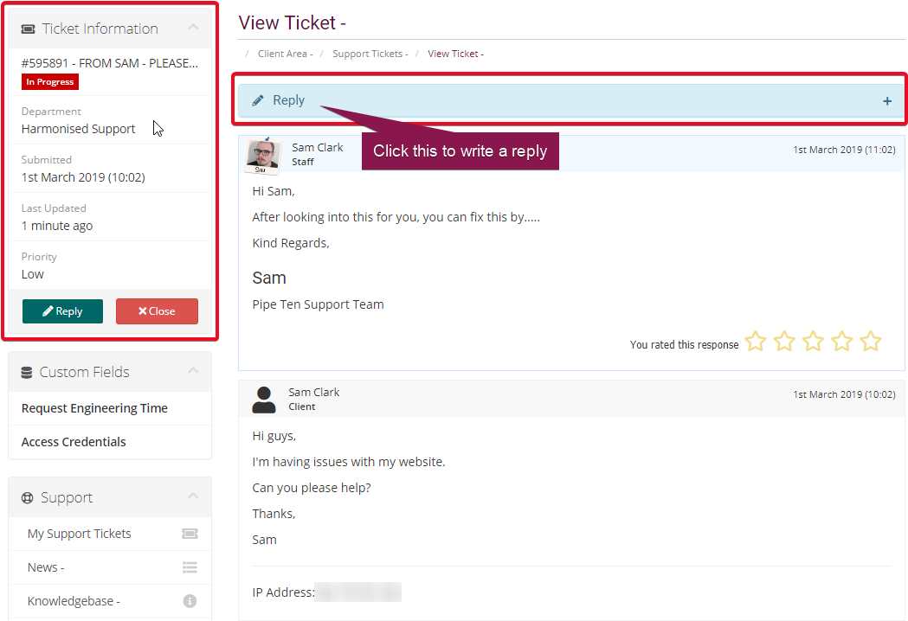Screen dimensions: 908x621
Task: Click the globe icon in the Support header
Action: (27, 496)
